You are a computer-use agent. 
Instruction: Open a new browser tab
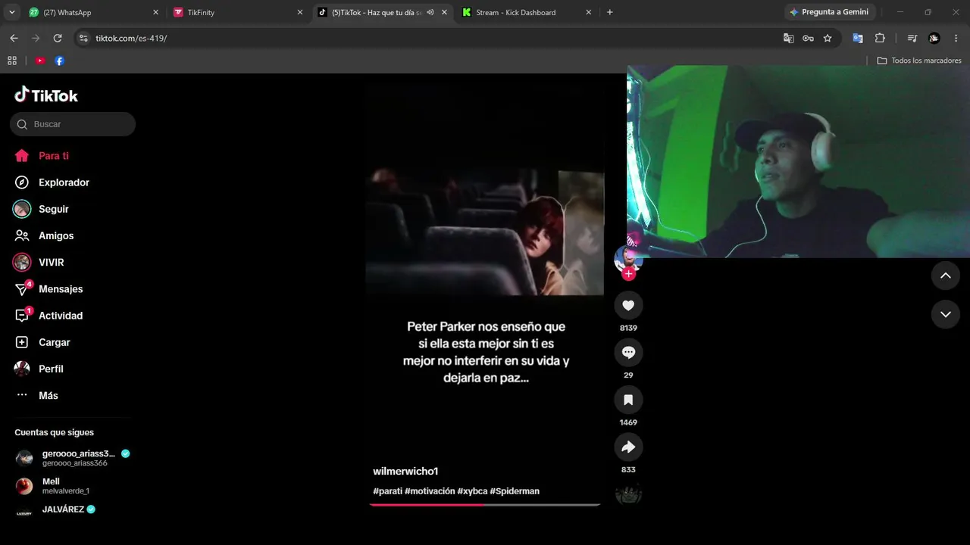[x=610, y=12]
